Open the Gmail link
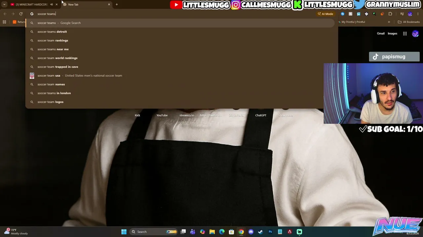Viewport: 423px width, 237px height. click(381, 34)
